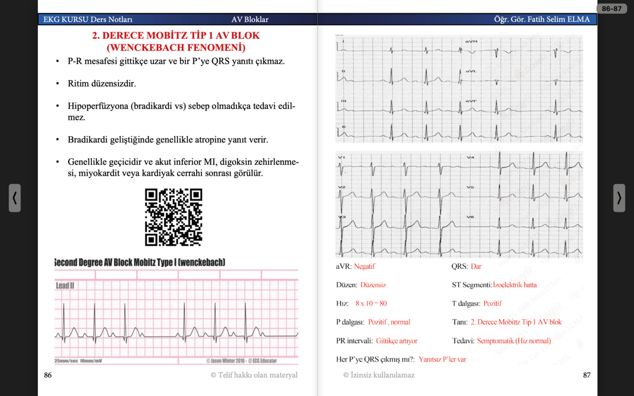Image resolution: width=634 pixels, height=396 pixels.
Task: Click the QRS answer 'Dar'
Action: [476, 266]
